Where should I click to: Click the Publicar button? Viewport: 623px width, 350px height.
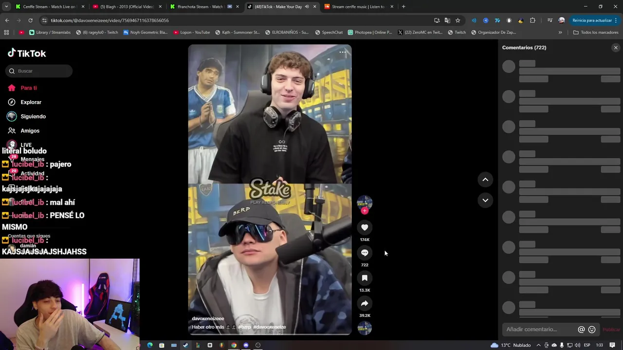click(611, 330)
